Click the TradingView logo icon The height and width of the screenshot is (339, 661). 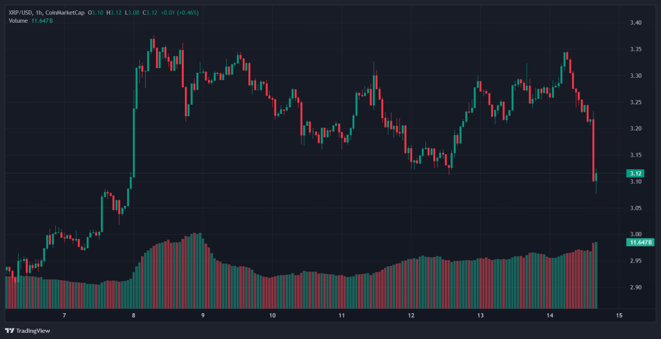pyautogui.click(x=10, y=331)
